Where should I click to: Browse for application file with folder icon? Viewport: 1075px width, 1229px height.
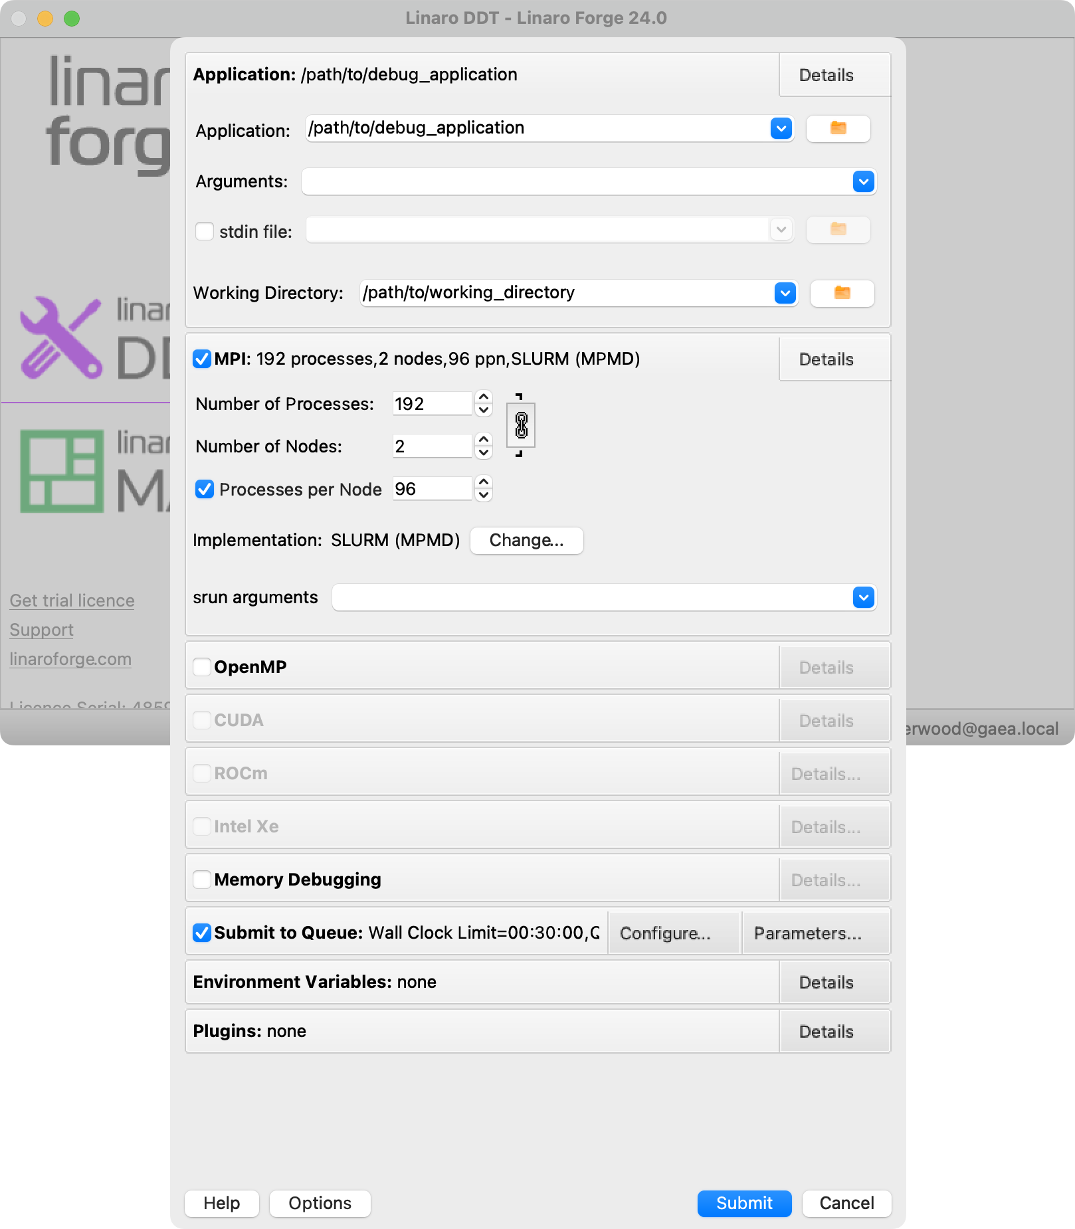pyautogui.click(x=838, y=128)
